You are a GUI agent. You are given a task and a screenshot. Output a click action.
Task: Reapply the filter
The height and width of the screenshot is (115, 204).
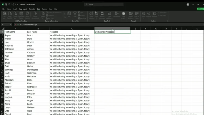(x=81, y=16)
